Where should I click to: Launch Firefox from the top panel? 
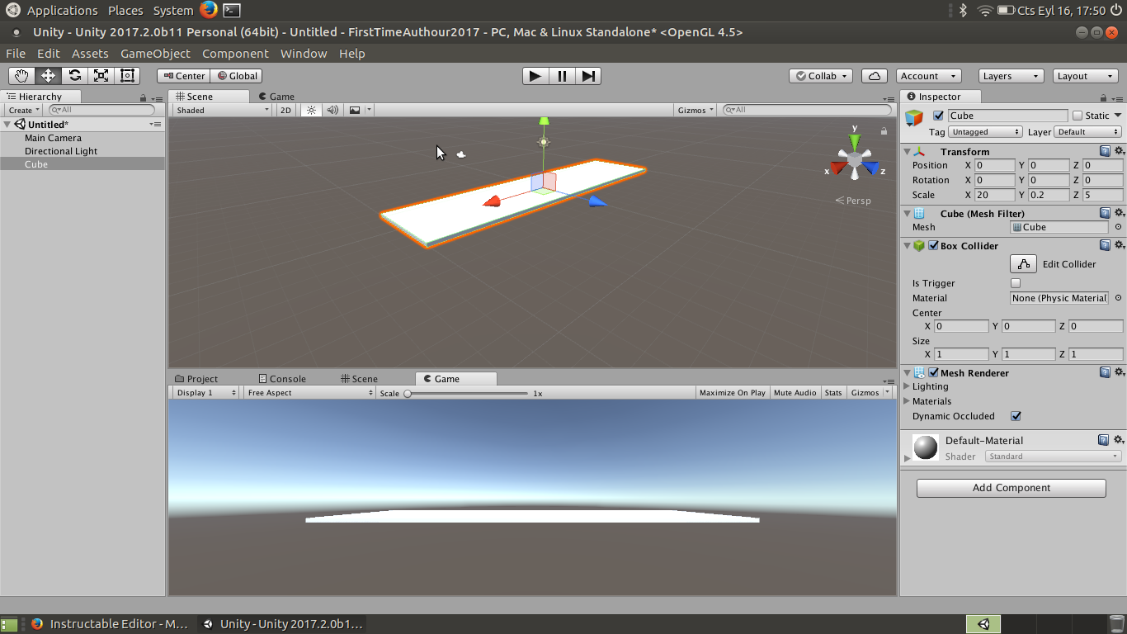(209, 10)
